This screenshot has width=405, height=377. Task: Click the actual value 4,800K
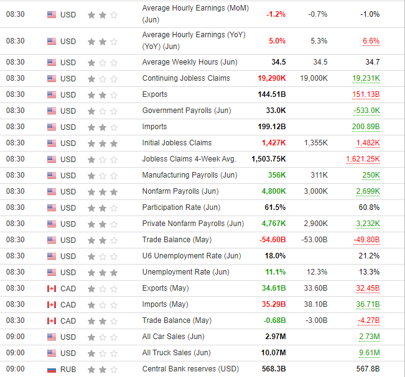pos(274,191)
